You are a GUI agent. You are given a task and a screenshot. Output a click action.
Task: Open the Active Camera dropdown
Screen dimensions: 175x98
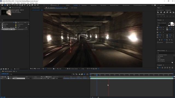coord(75,69)
